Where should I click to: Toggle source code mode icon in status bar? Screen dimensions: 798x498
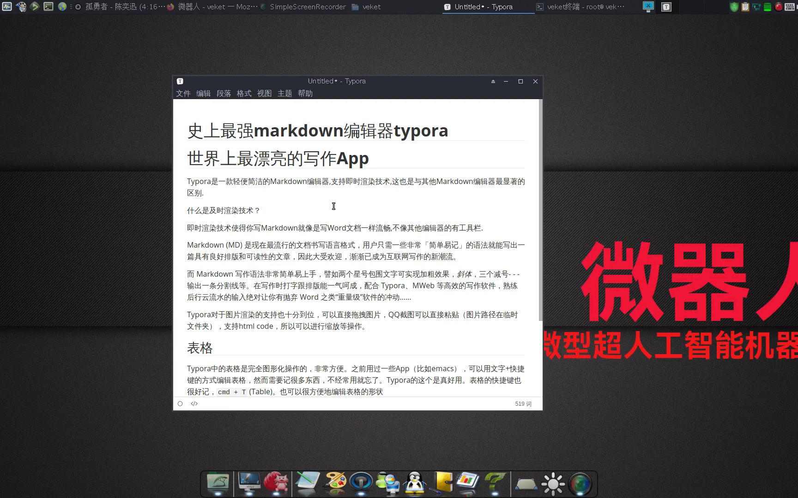point(194,403)
